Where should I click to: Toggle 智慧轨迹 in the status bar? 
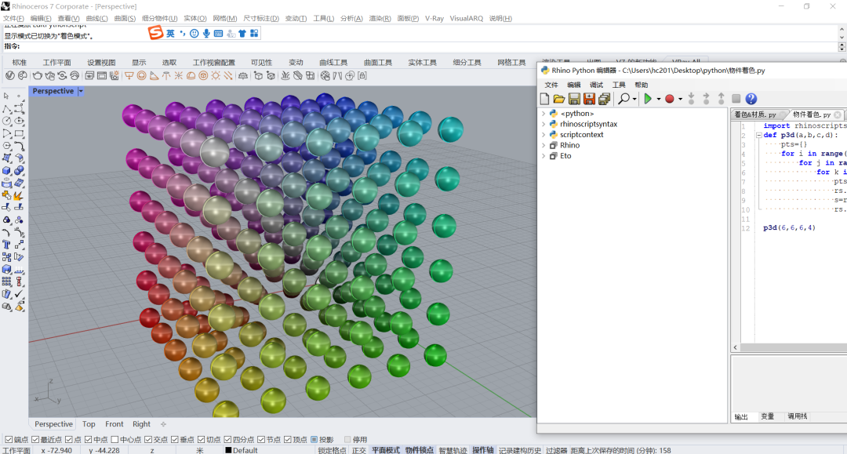coord(453,450)
